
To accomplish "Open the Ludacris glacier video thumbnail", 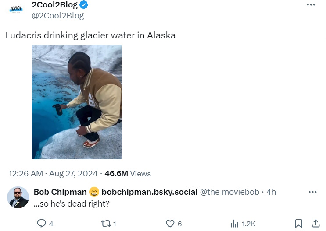I will pos(77,102).
